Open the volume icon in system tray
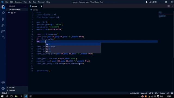 click(x=155, y=96)
